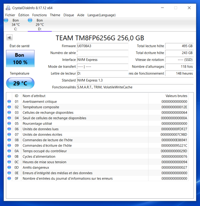Image resolution: width=200 pixels, height=206 pixels.
Task: Open the Fichier menu
Action: point(10,15)
